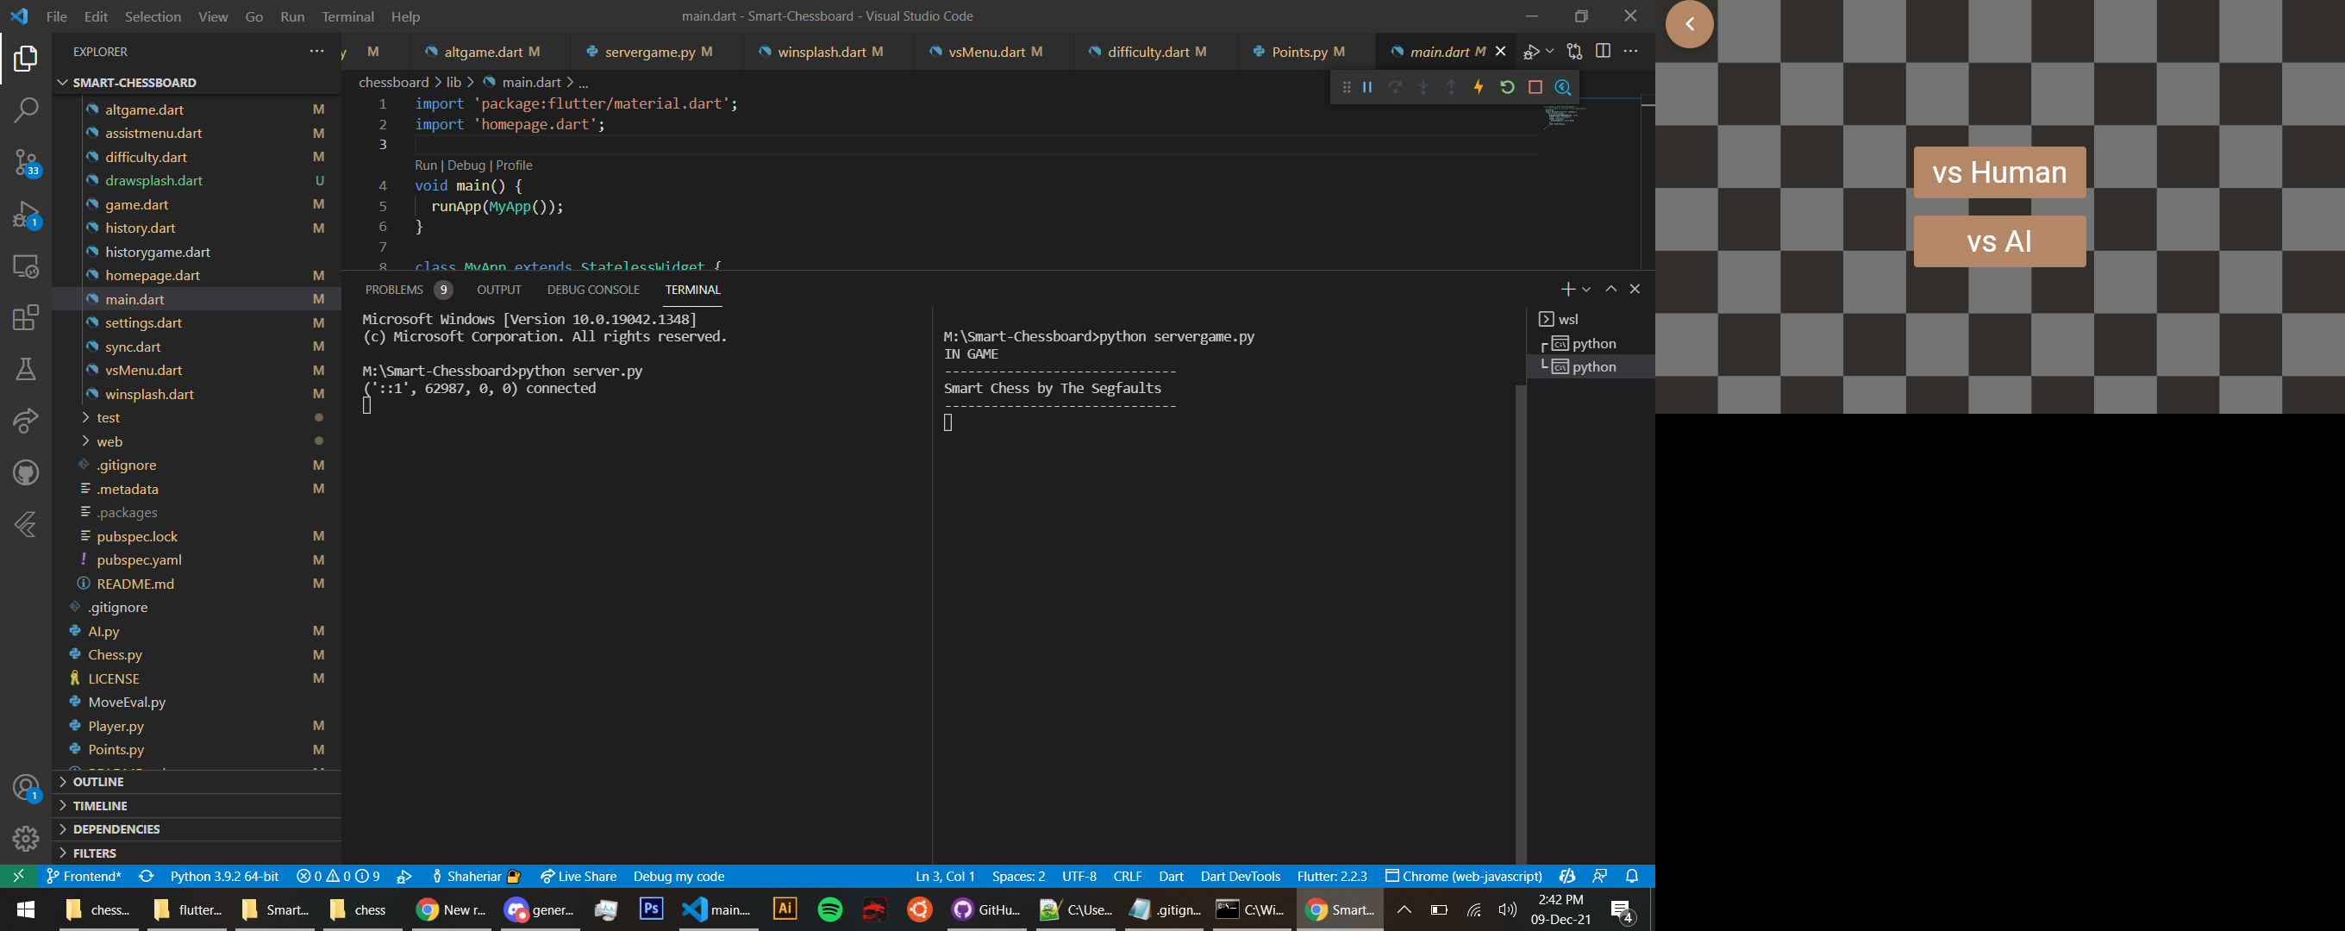Stop the debug session with red square
Viewport: 2345px width, 931px height.
(1535, 87)
